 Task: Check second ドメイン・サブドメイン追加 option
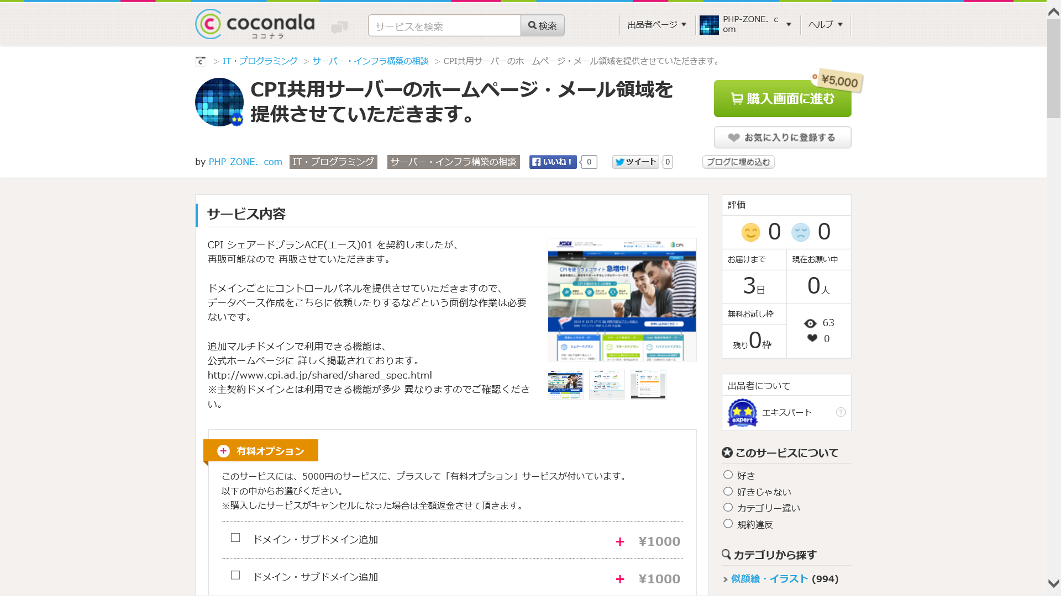click(235, 575)
